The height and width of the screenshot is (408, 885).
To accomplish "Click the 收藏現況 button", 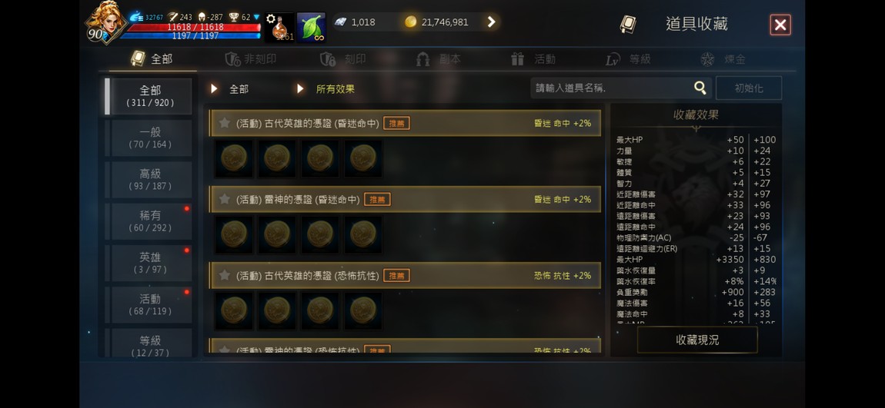I will (697, 340).
